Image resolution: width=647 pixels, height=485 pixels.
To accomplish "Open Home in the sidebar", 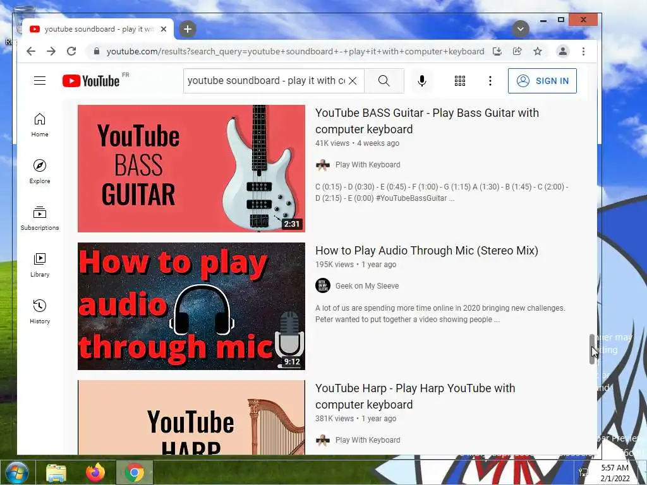I will click(x=40, y=125).
